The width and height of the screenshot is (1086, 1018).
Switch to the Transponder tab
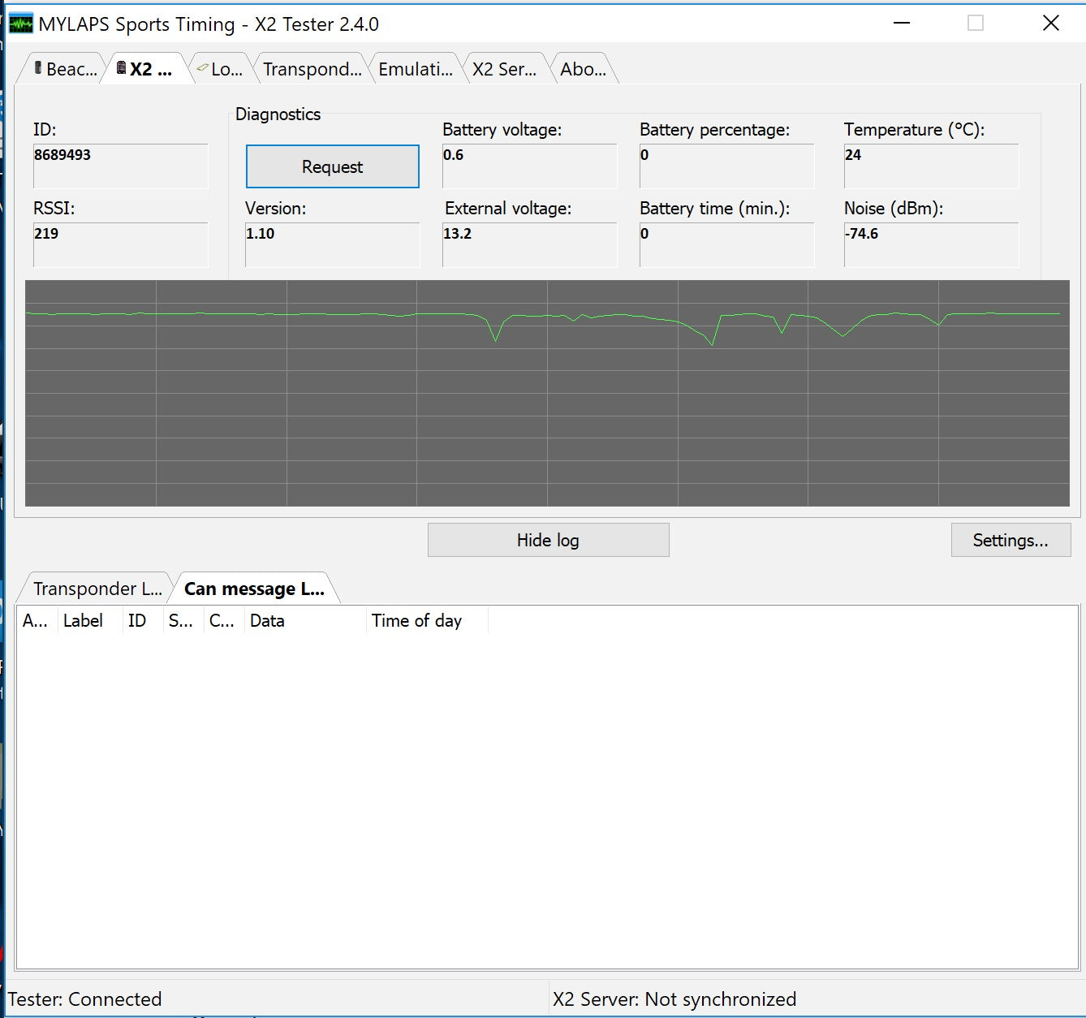click(x=312, y=68)
